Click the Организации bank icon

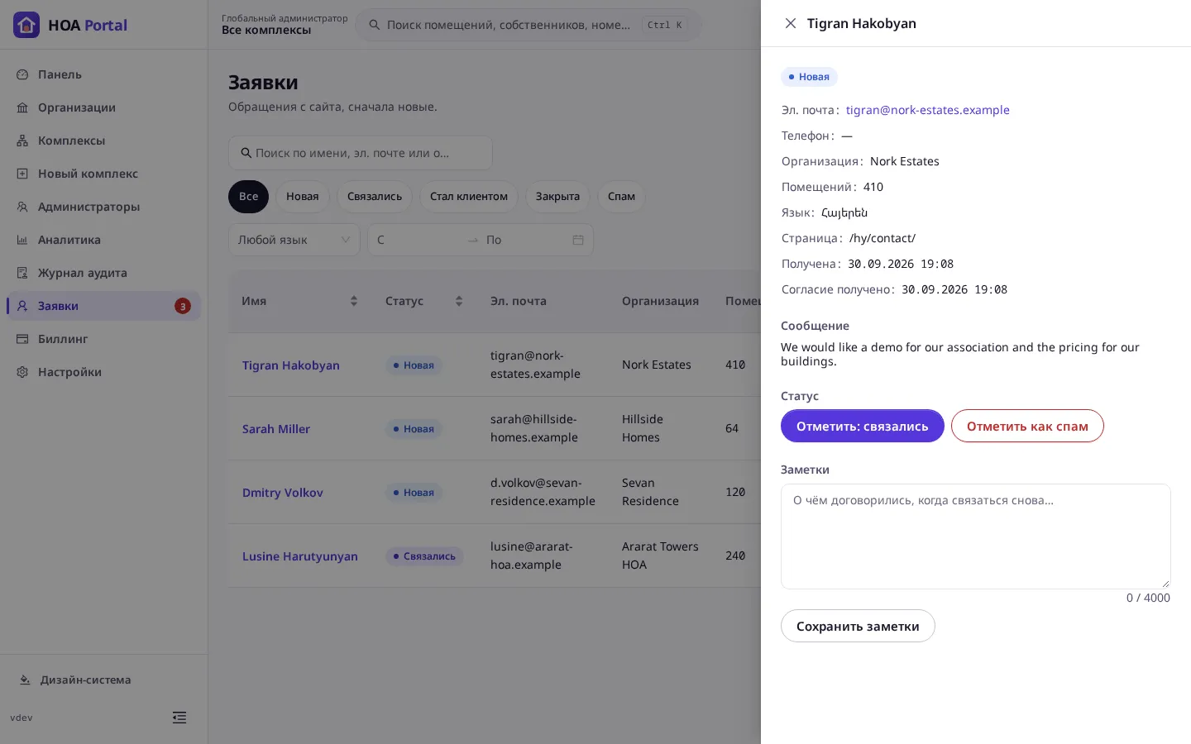click(22, 107)
